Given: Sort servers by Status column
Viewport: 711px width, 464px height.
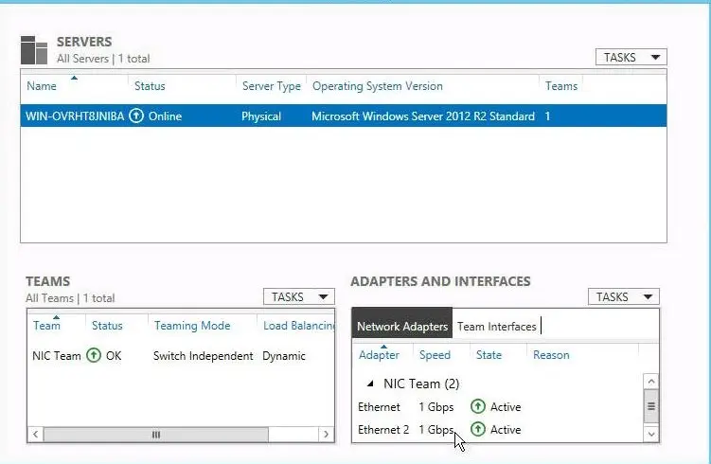Looking at the screenshot, I should point(150,86).
